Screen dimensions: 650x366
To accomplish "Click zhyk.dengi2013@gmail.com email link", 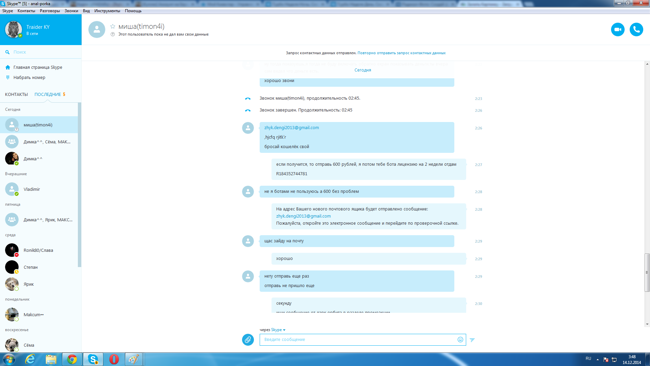I will click(x=291, y=128).
